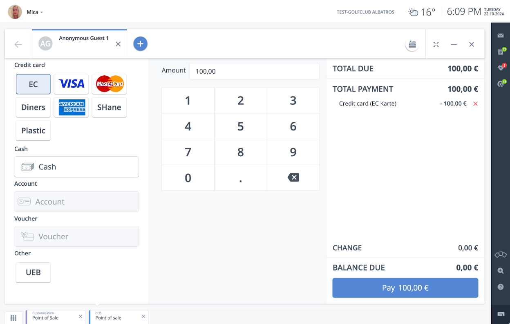Click the blue plus button to add guest
This screenshot has width=510, height=324.
(x=140, y=44)
